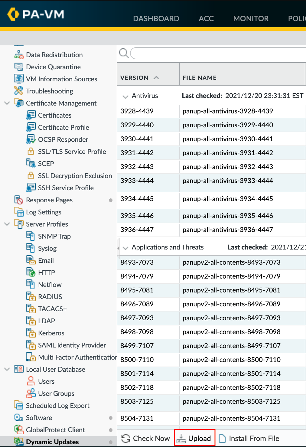Select the RADIUS profile lock icon
This screenshot has height=447, width=306.
click(x=31, y=297)
